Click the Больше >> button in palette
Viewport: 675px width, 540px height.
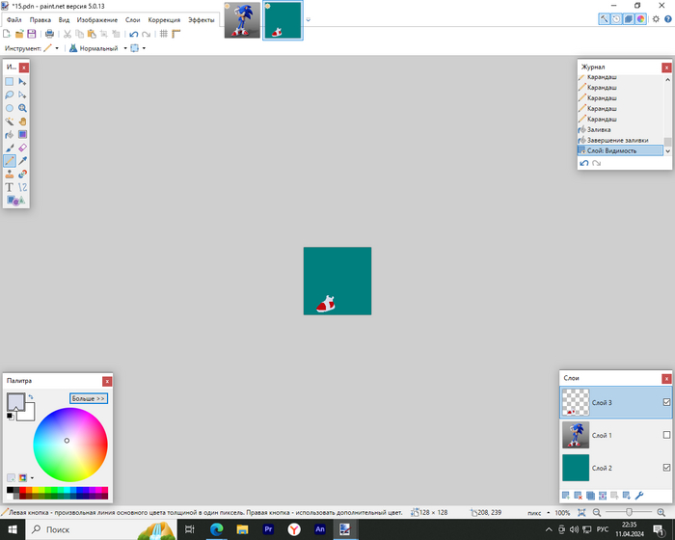point(88,397)
